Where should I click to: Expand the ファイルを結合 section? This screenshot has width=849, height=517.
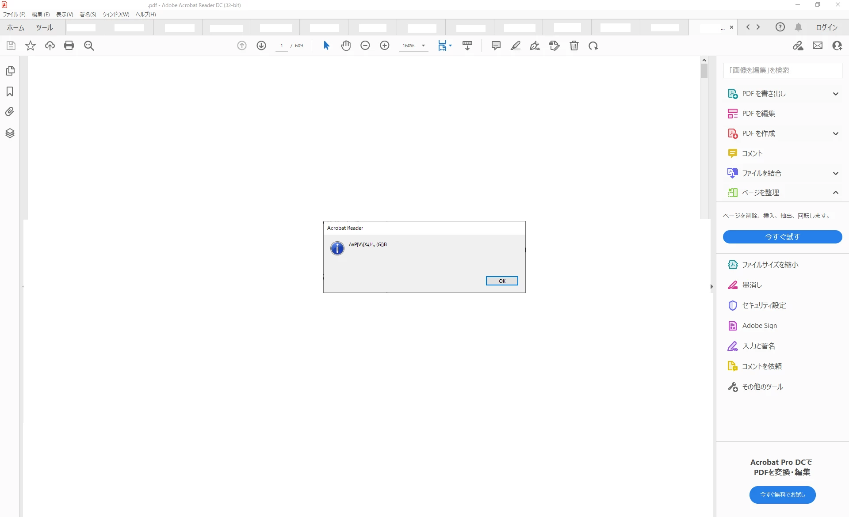tap(835, 173)
